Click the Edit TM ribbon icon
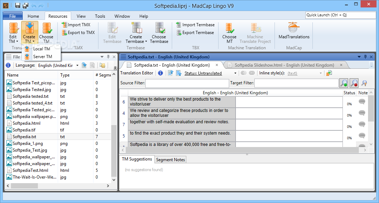 pos(13,28)
